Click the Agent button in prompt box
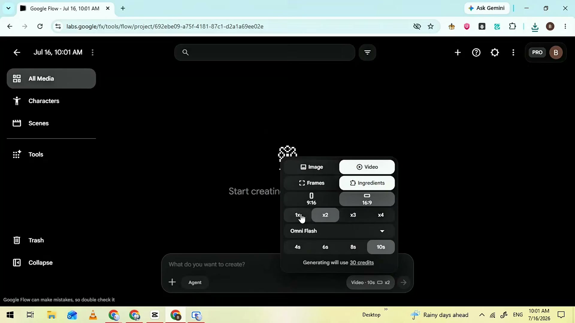575x323 pixels. pos(195,282)
